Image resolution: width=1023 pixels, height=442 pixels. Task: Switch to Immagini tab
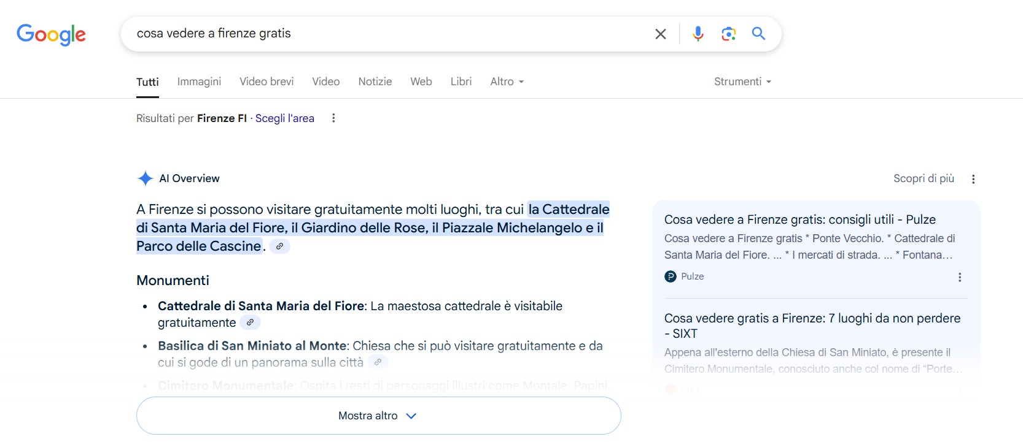click(x=199, y=82)
